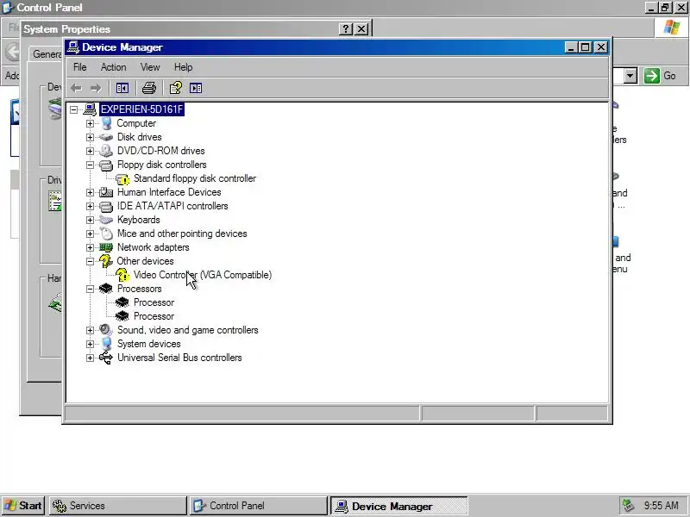Click the DVD/CD-ROM drives disc icon
Viewport: 690px width, 517px height.
[x=106, y=151]
